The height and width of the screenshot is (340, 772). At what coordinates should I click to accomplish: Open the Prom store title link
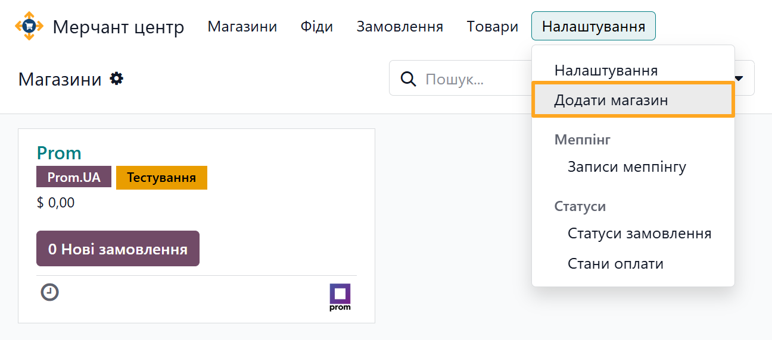click(x=59, y=153)
